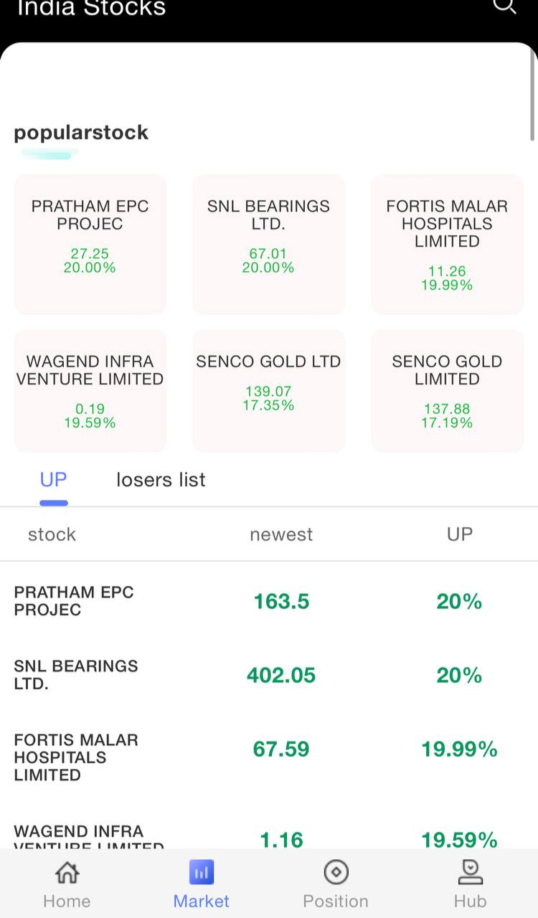538x918 pixels.
Task: Open the Position icon in bottom bar
Action: click(x=336, y=873)
